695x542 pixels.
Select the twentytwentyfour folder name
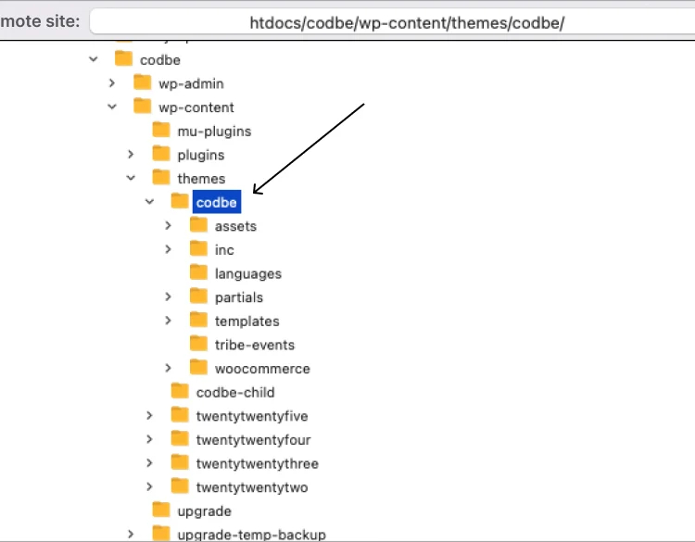[253, 440]
